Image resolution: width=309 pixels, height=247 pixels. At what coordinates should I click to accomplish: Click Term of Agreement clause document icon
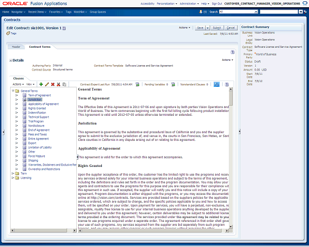point(25,95)
